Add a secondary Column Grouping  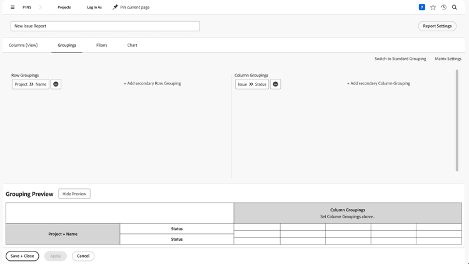tap(378, 83)
